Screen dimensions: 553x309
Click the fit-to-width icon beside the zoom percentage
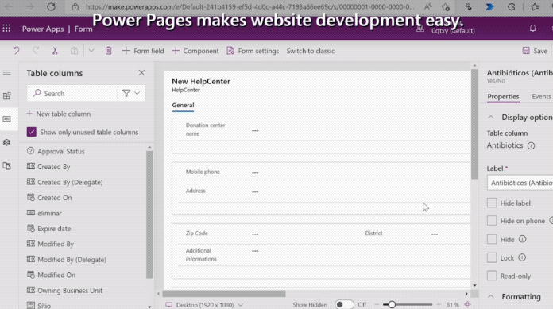pos(468,304)
